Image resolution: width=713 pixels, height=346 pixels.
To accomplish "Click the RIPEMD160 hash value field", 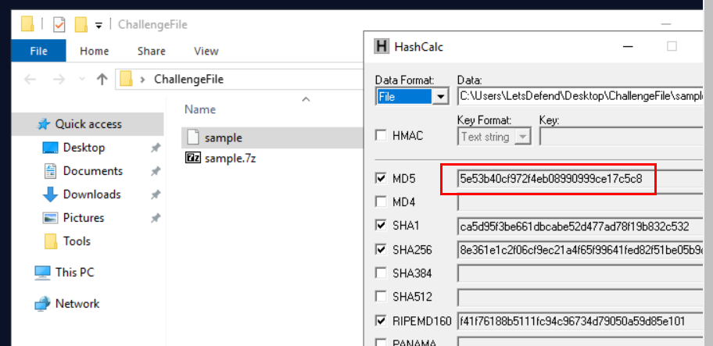I will click(x=580, y=322).
